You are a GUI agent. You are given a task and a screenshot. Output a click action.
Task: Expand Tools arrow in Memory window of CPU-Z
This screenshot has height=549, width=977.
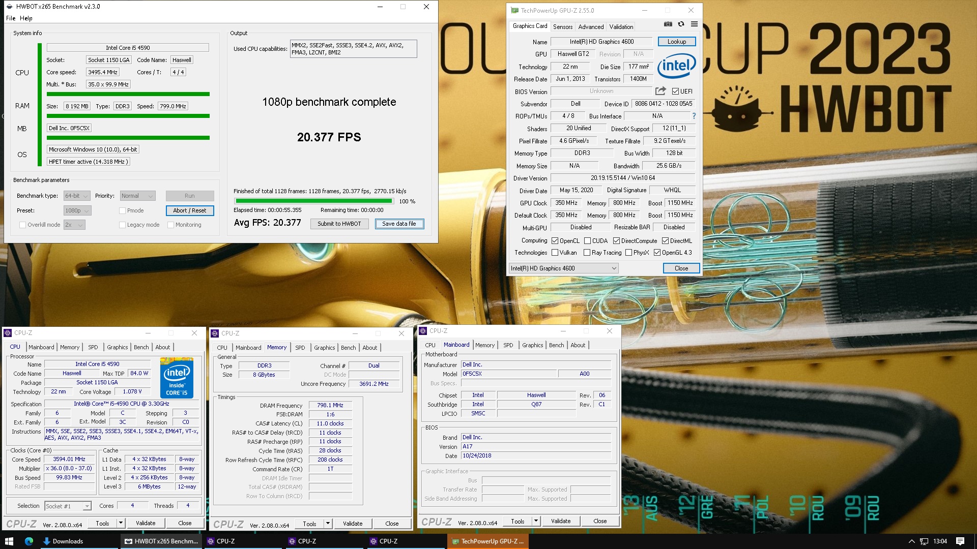click(x=328, y=523)
